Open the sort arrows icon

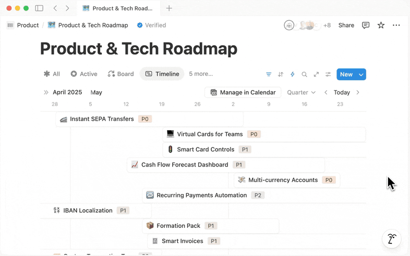(x=281, y=74)
